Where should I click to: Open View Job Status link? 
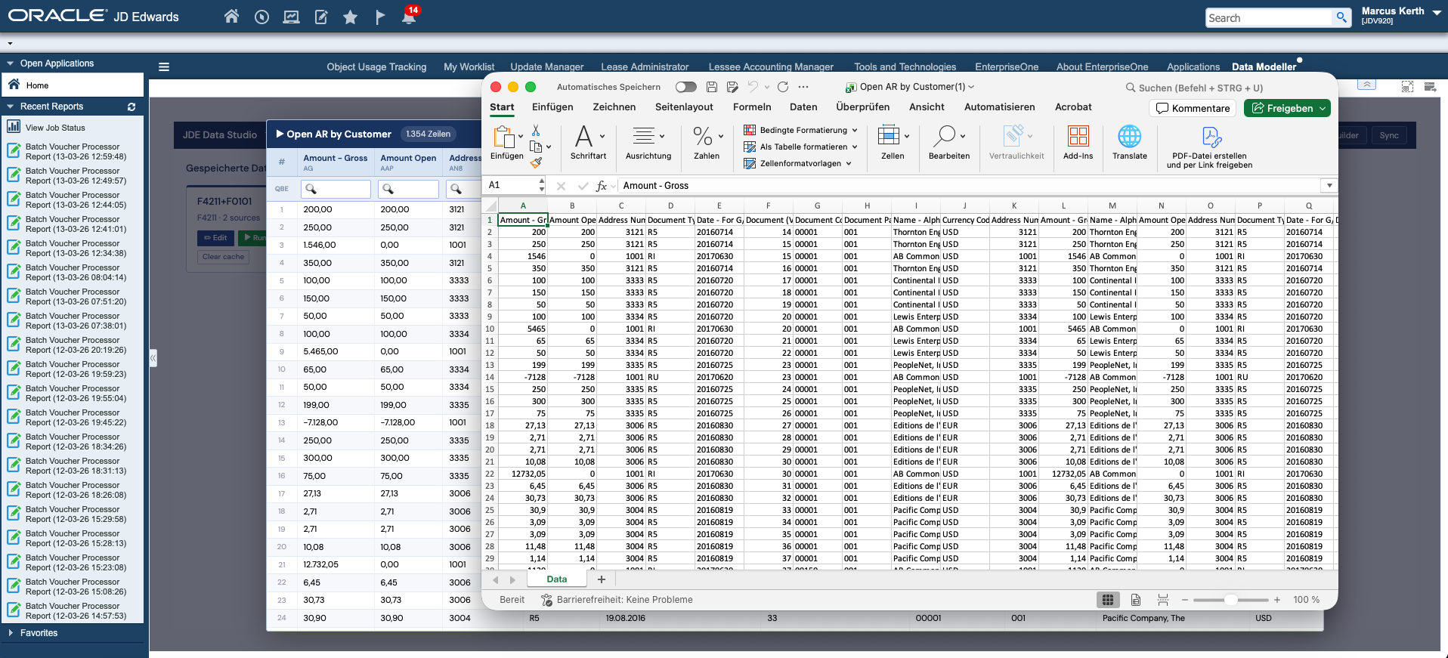[x=55, y=128]
